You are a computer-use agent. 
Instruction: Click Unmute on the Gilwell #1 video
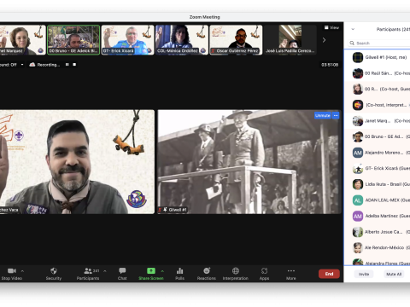pyautogui.click(x=323, y=115)
